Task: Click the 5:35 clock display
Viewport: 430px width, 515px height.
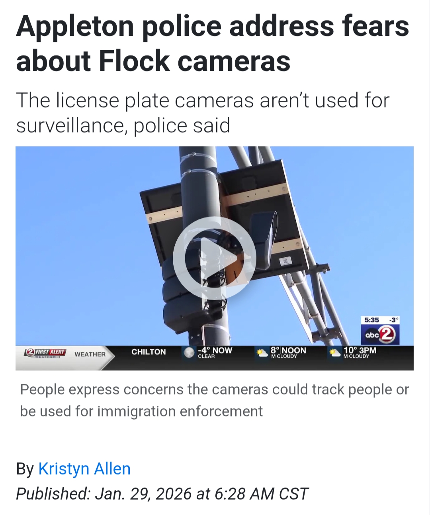Action: pos(371,320)
